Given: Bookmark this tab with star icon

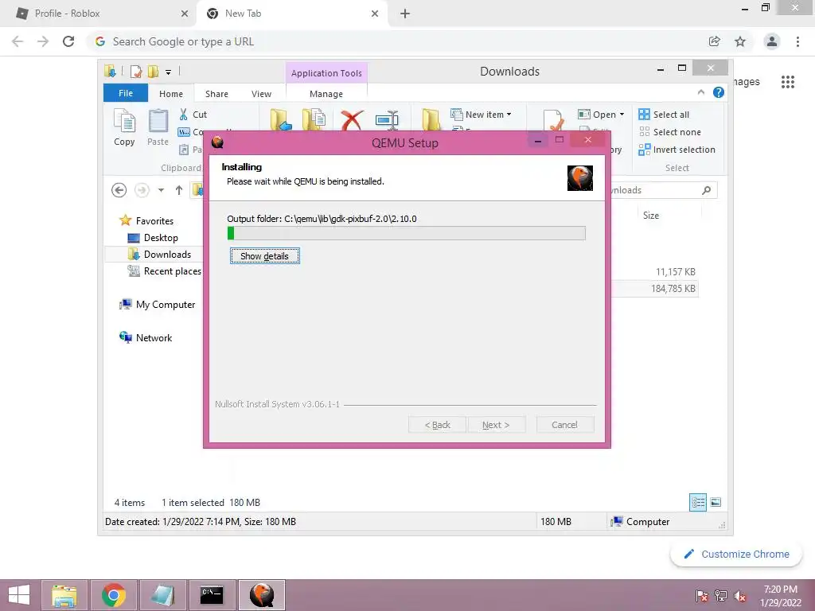Looking at the screenshot, I should click(740, 41).
